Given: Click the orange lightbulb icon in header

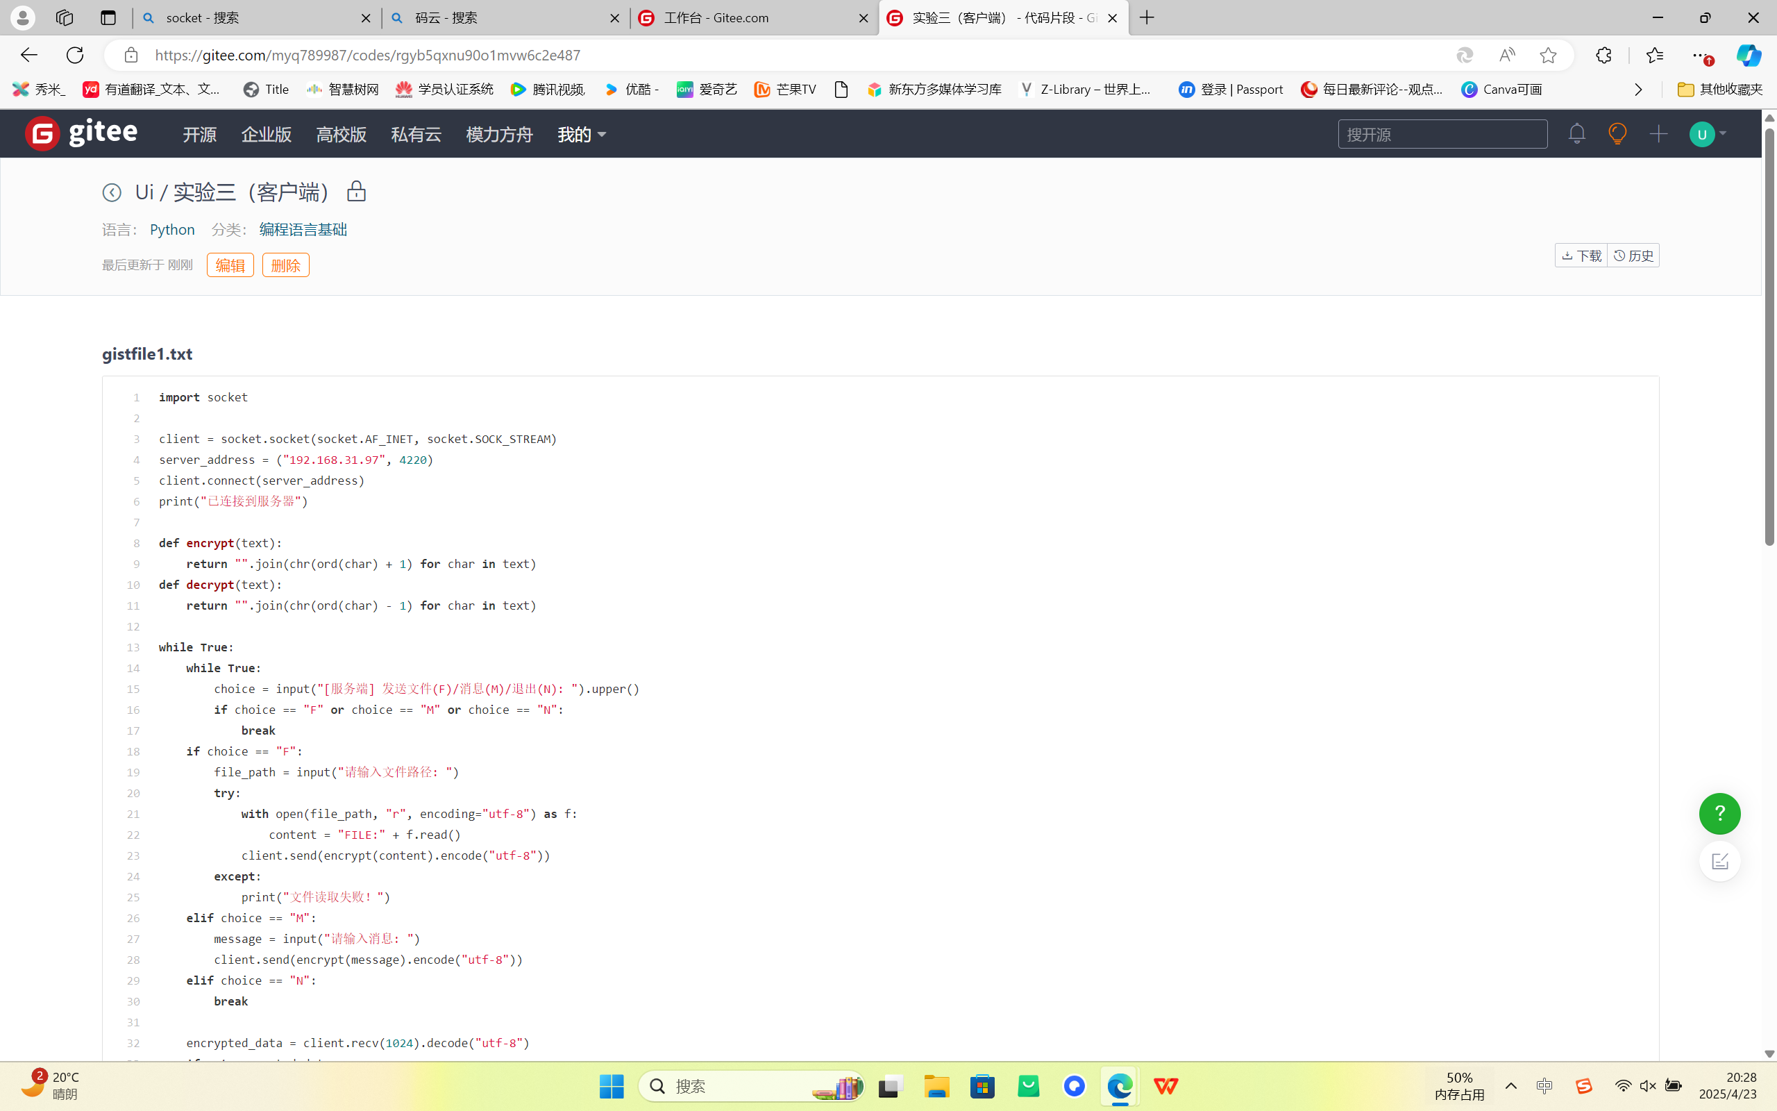Looking at the screenshot, I should pyautogui.click(x=1617, y=134).
